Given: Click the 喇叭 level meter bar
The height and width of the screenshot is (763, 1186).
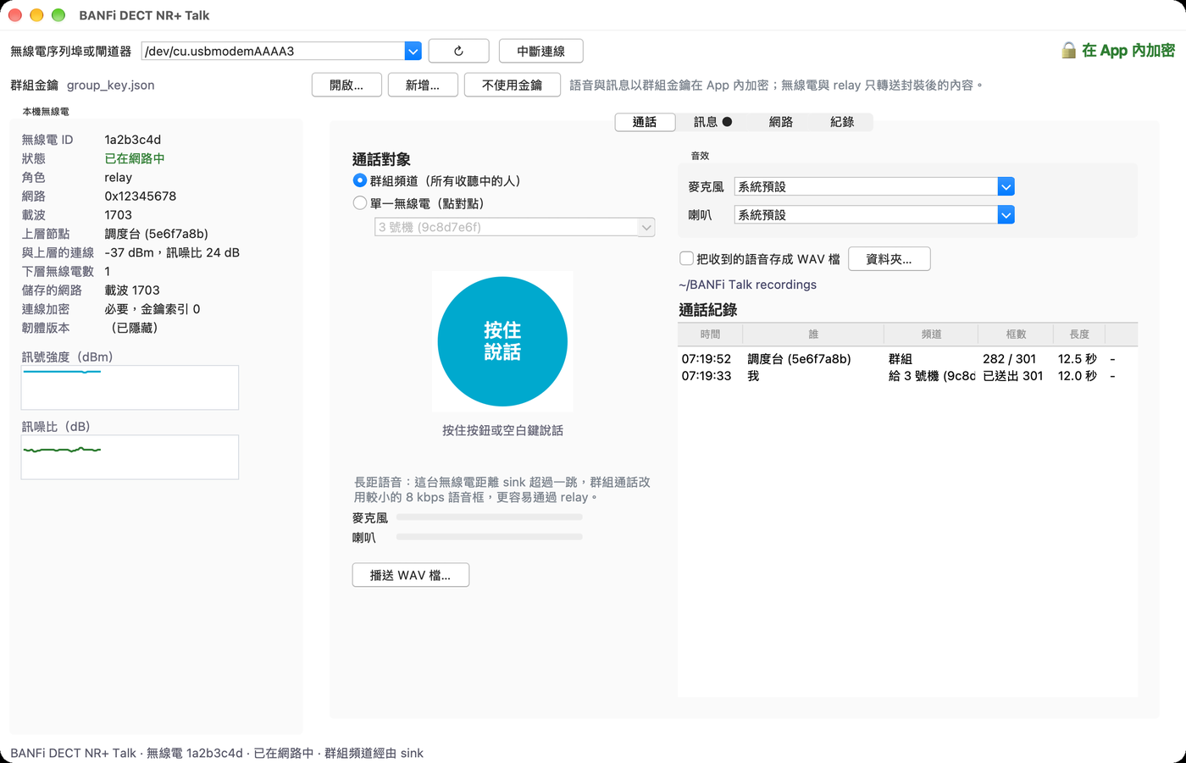Looking at the screenshot, I should (x=490, y=537).
